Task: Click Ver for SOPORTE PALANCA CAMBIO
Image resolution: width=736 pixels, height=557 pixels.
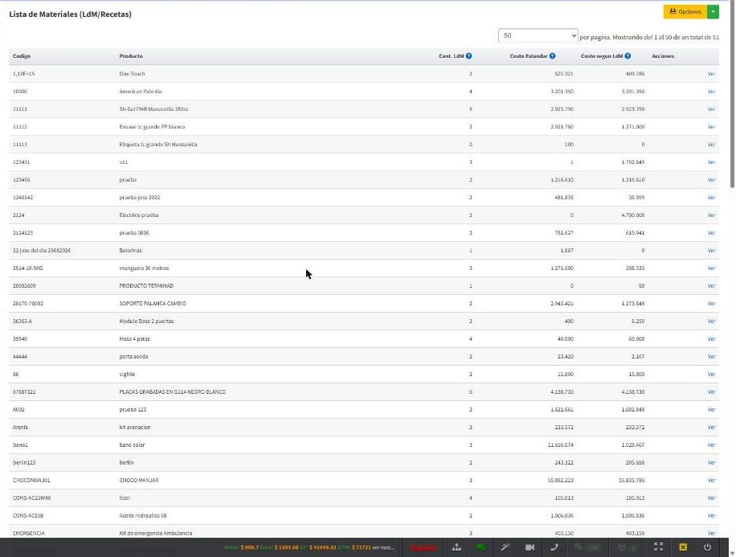Action: click(x=711, y=304)
